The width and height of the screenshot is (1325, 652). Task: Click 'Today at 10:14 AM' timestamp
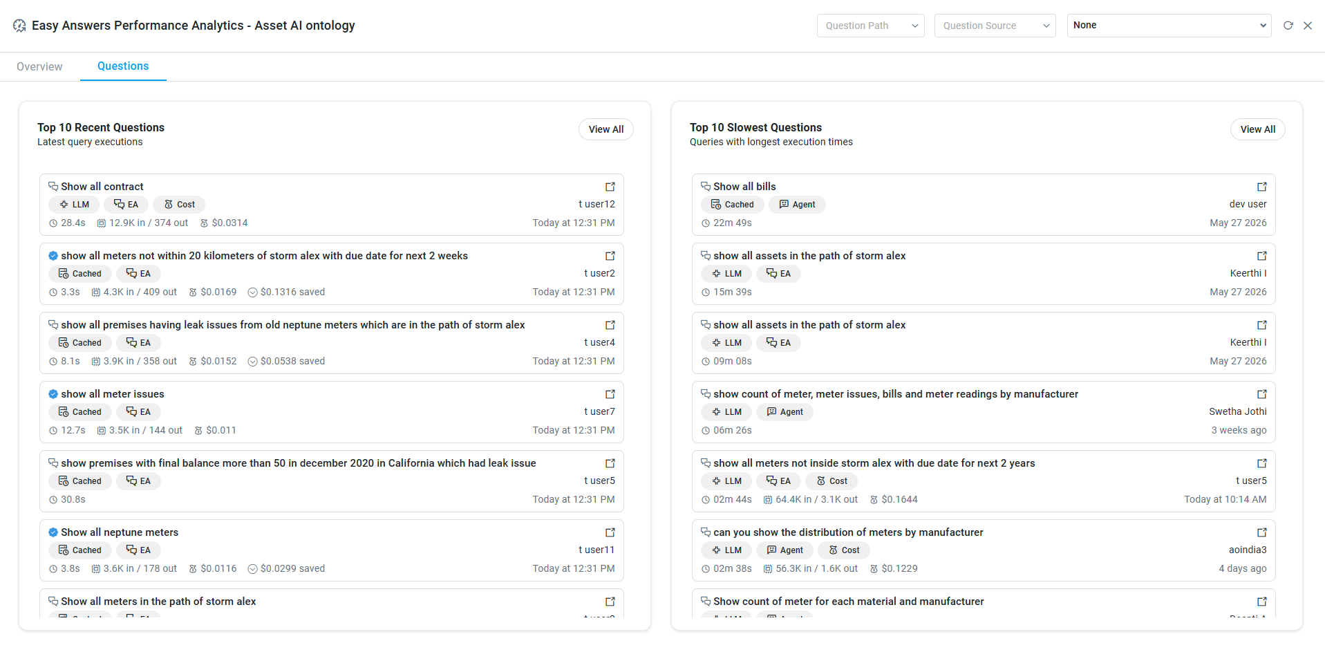pos(1225,499)
